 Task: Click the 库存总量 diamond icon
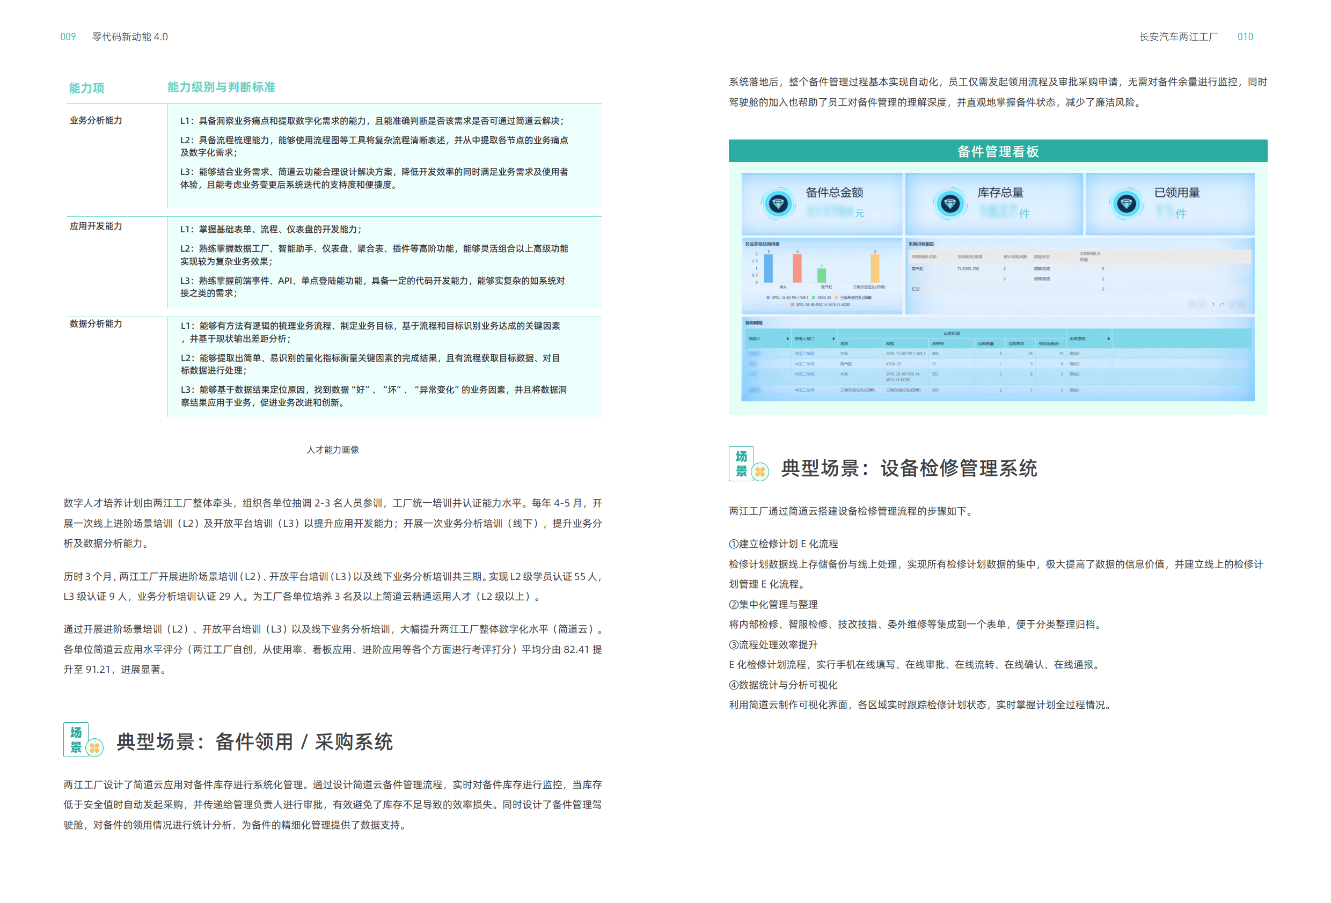click(x=950, y=204)
